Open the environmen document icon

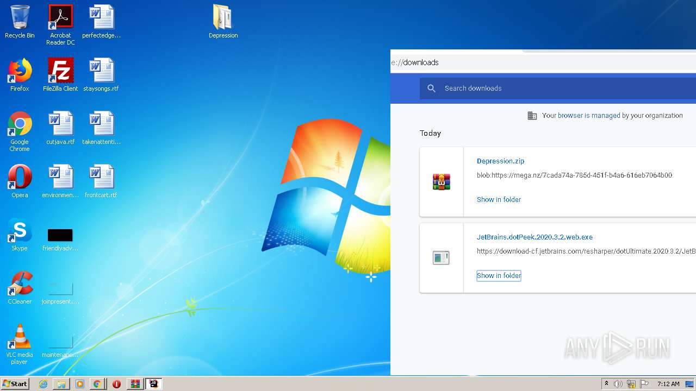[60, 181]
